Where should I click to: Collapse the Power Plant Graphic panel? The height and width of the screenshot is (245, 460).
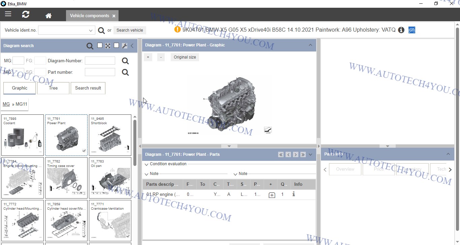coord(310,45)
